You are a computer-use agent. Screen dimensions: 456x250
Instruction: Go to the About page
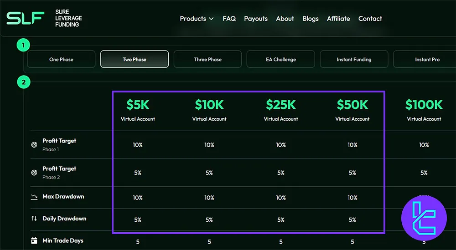[x=285, y=19]
